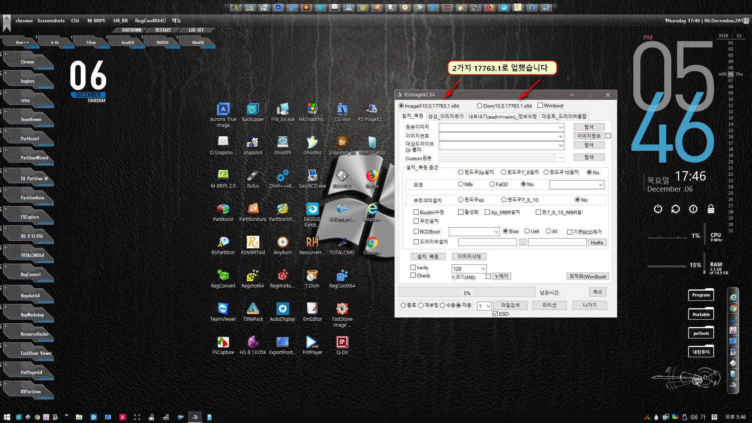Expand the 이미지번호 dropdown
Image resolution: width=752 pixels, height=423 pixels.
561,136
